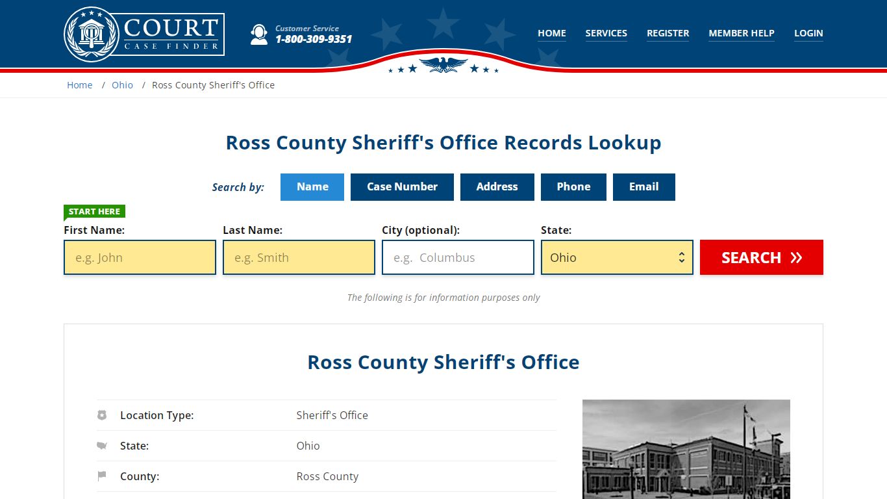
Task: Click the information purposes only note
Action: pos(443,298)
